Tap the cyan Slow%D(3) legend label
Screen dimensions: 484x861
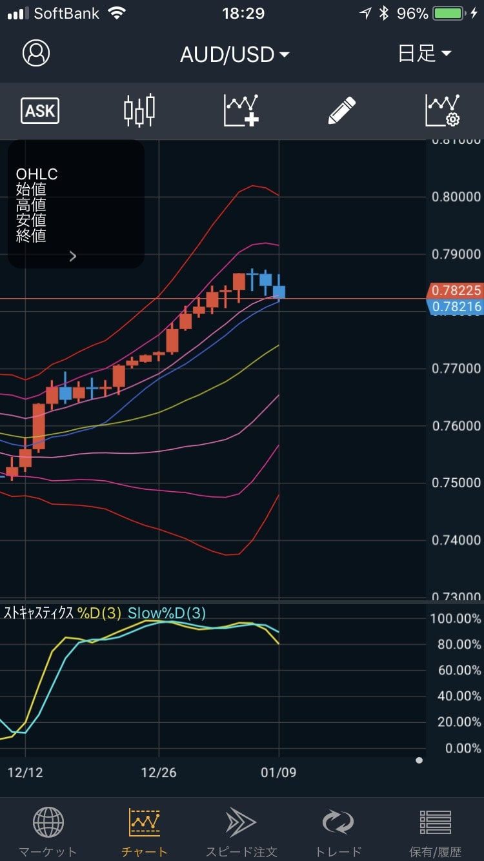click(x=166, y=613)
